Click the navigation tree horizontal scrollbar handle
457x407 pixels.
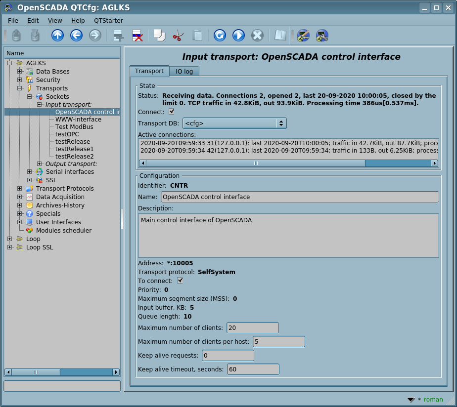(36, 372)
